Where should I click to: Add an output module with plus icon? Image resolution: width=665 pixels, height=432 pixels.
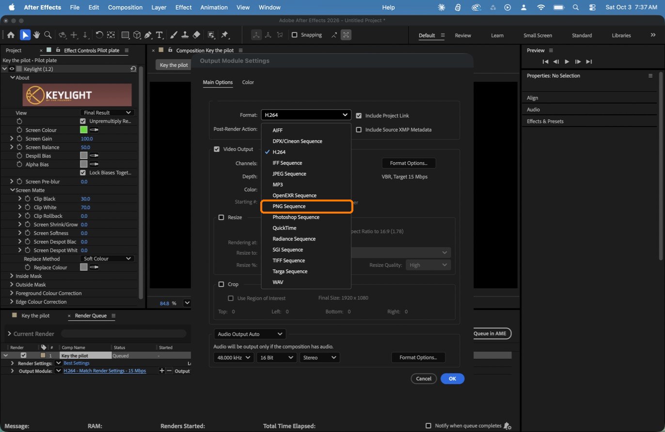coord(162,370)
